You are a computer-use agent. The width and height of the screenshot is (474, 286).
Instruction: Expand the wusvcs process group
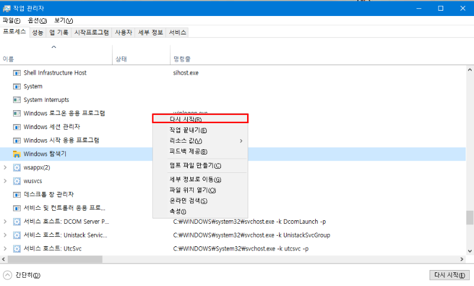(x=5, y=181)
